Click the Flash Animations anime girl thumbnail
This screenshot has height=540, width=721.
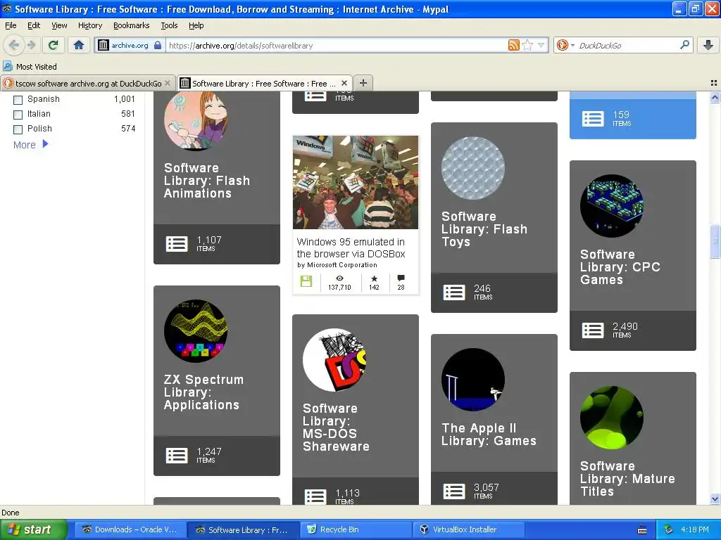196,120
